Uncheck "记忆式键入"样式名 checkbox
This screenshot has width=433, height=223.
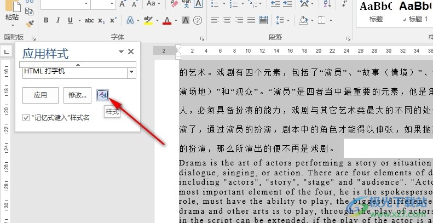26,118
